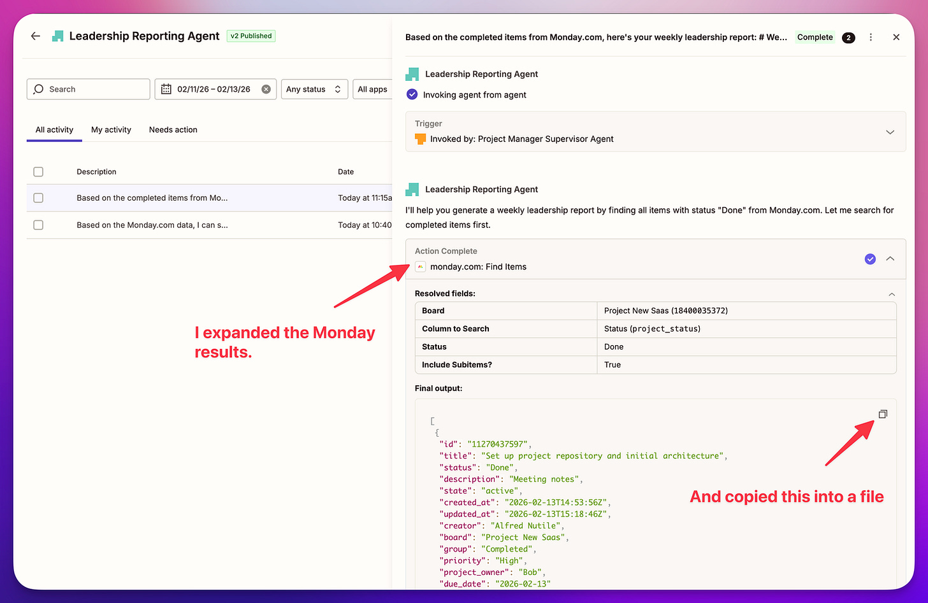Close the run details panel
The height and width of the screenshot is (603, 928).
click(x=896, y=38)
